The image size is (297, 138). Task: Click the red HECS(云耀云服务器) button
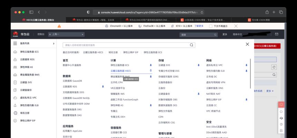coord(267,46)
